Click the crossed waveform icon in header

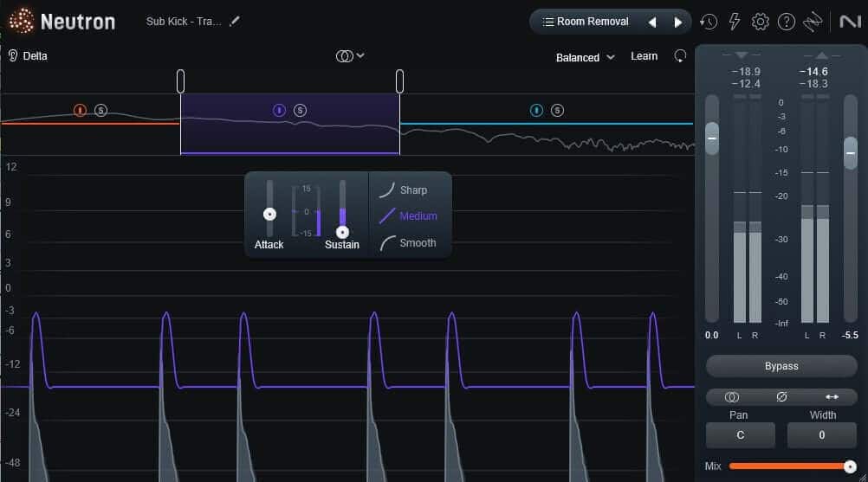point(813,22)
